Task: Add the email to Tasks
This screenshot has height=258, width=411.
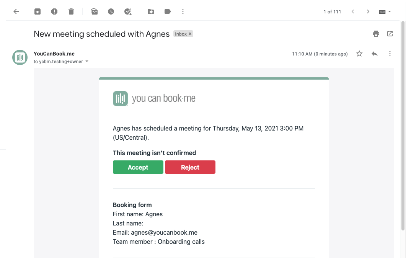Action: (x=128, y=11)
